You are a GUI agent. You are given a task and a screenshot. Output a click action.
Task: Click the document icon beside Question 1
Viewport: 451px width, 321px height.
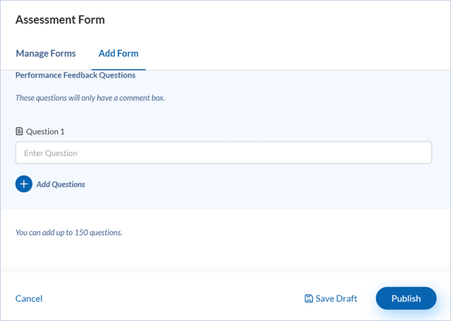(19, 131)
